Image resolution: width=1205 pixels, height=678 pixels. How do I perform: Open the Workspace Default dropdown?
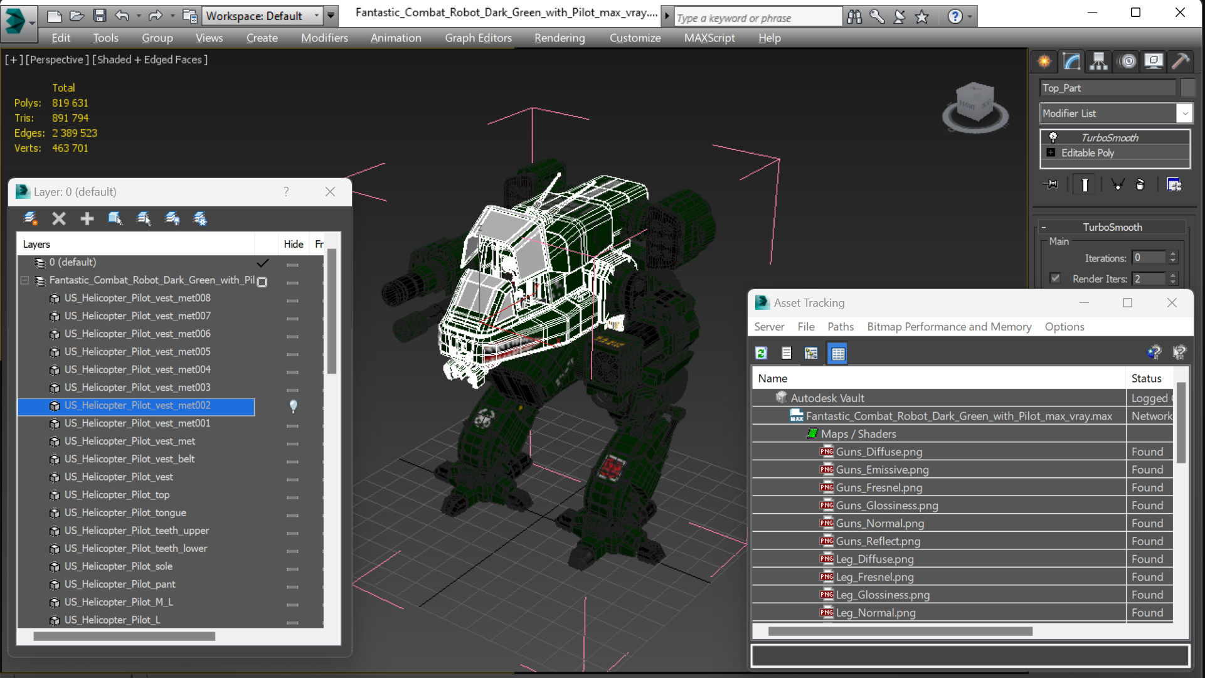point(316,16)
